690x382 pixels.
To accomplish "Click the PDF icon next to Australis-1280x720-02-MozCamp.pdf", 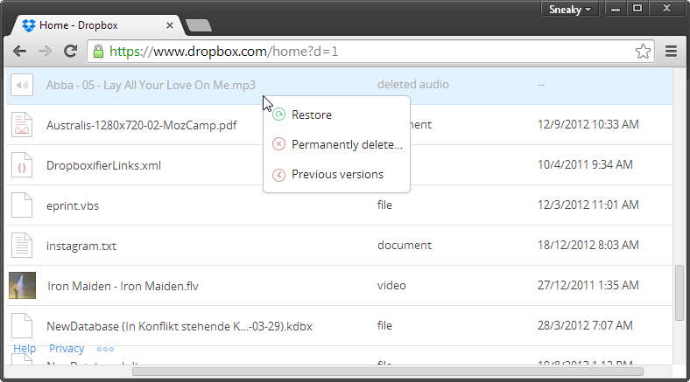I will (x=22, y=125).
